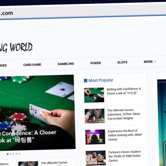
Task: Open bottom card thumbnail beside 'The Ultimate Casino'
Action: coord(28,164)
